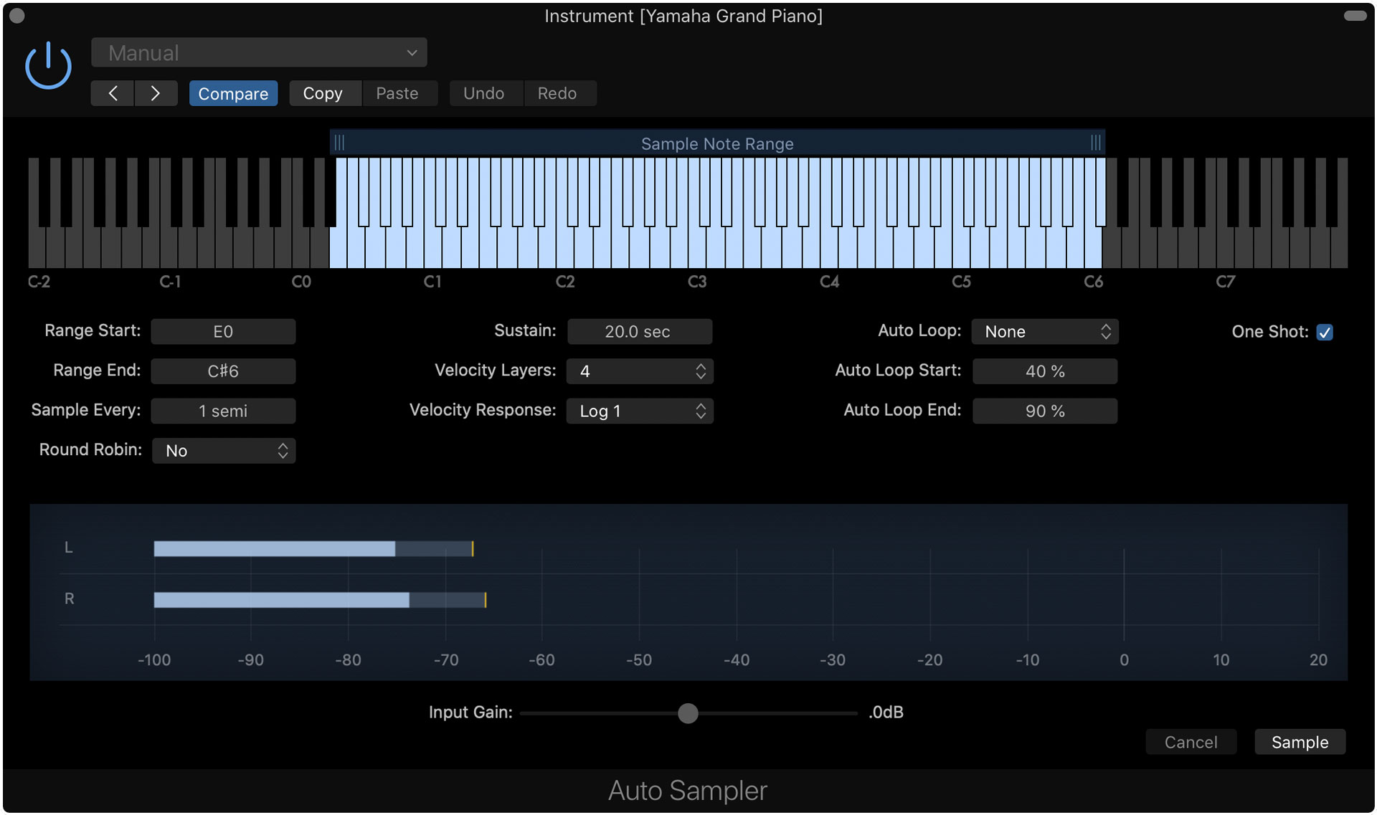Click right handle of Sample Note Range
Screen dimensions: 1377x815
(x=1095, y=143)
